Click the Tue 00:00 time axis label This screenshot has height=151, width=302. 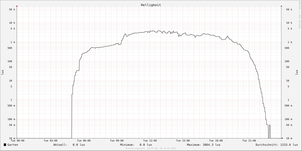pos(18,141)
